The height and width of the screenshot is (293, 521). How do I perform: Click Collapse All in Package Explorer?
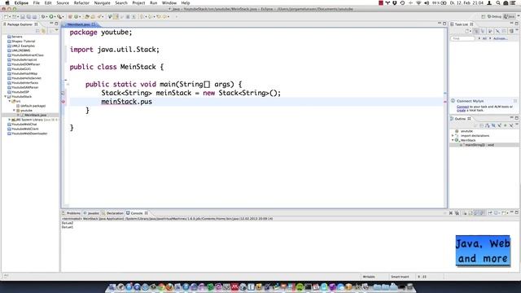(37, 31)
